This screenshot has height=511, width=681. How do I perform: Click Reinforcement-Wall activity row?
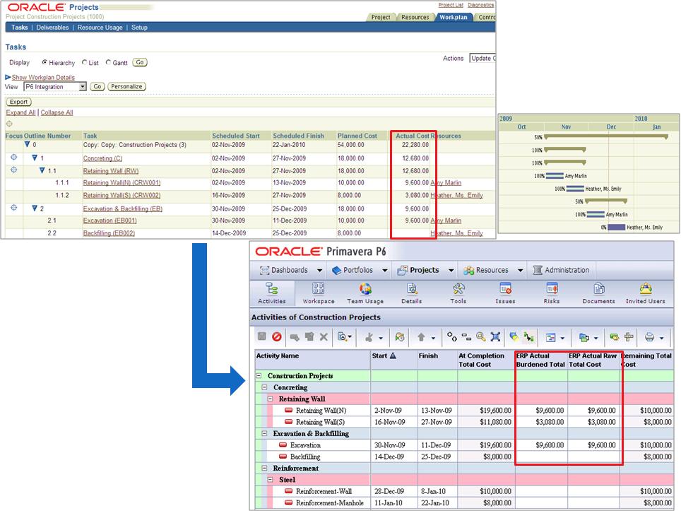coord(464,491)
